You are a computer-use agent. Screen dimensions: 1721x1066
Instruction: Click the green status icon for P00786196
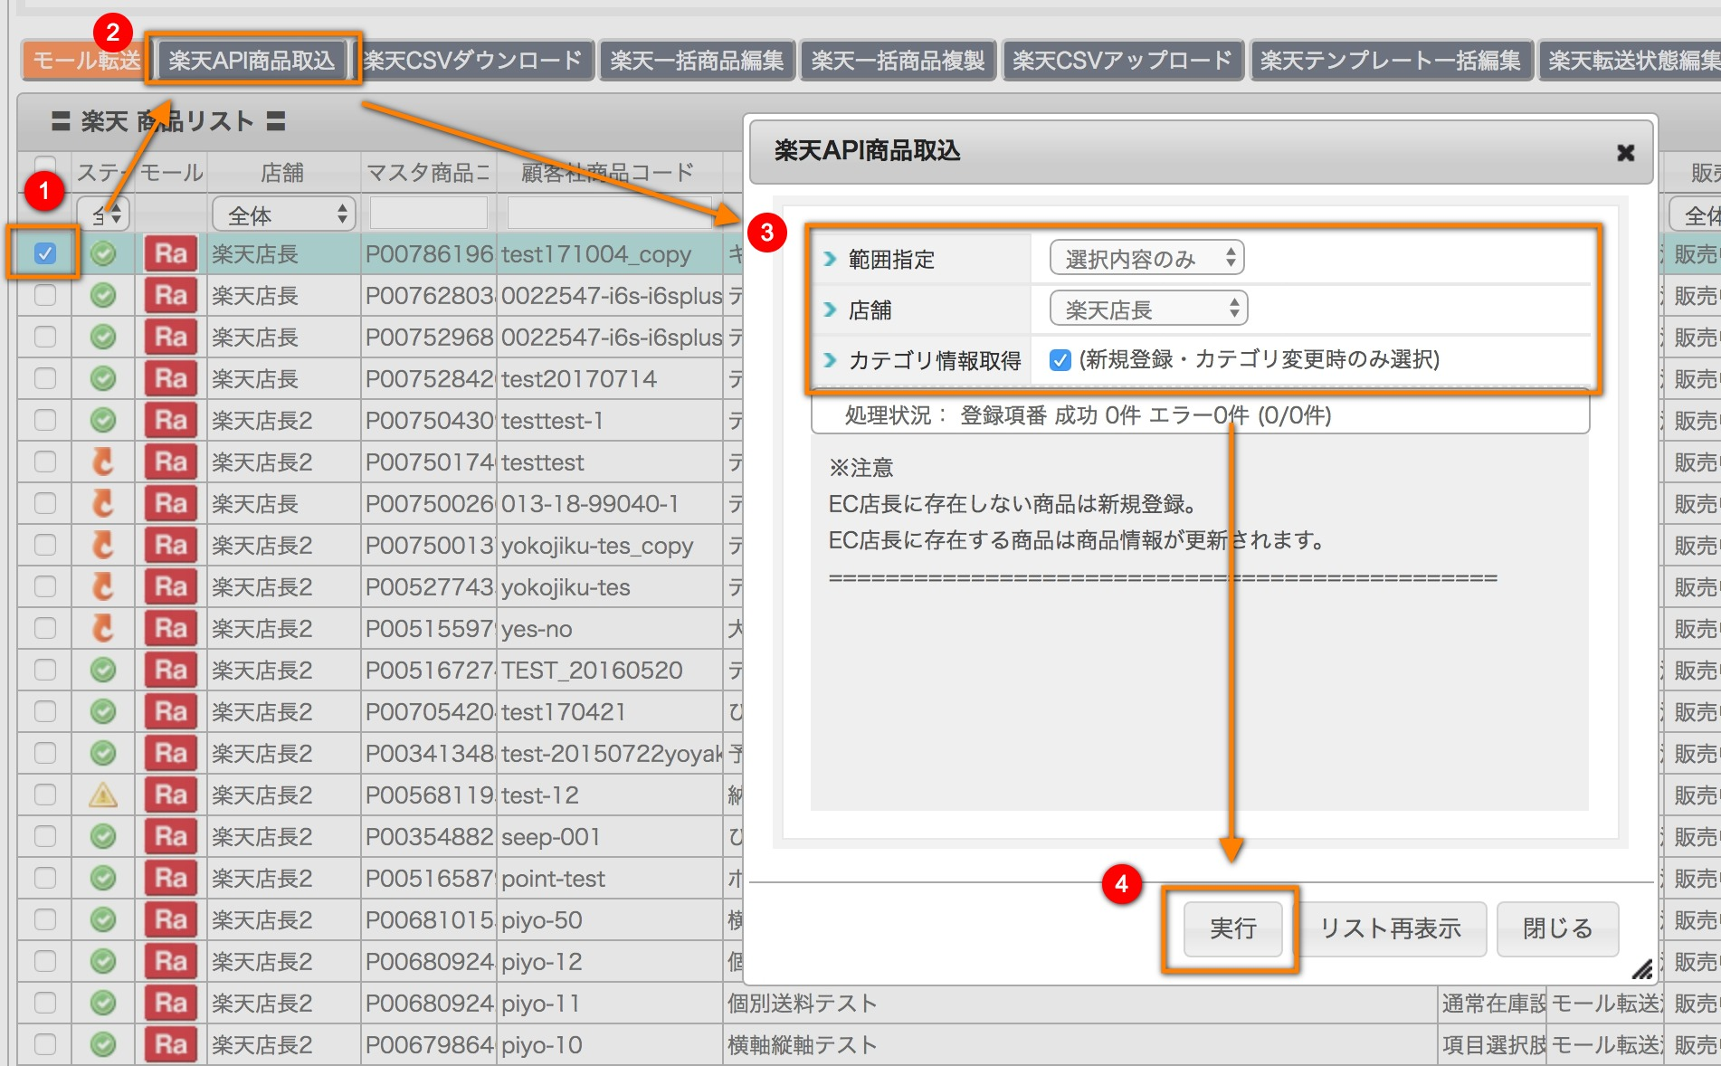point(103,254)
